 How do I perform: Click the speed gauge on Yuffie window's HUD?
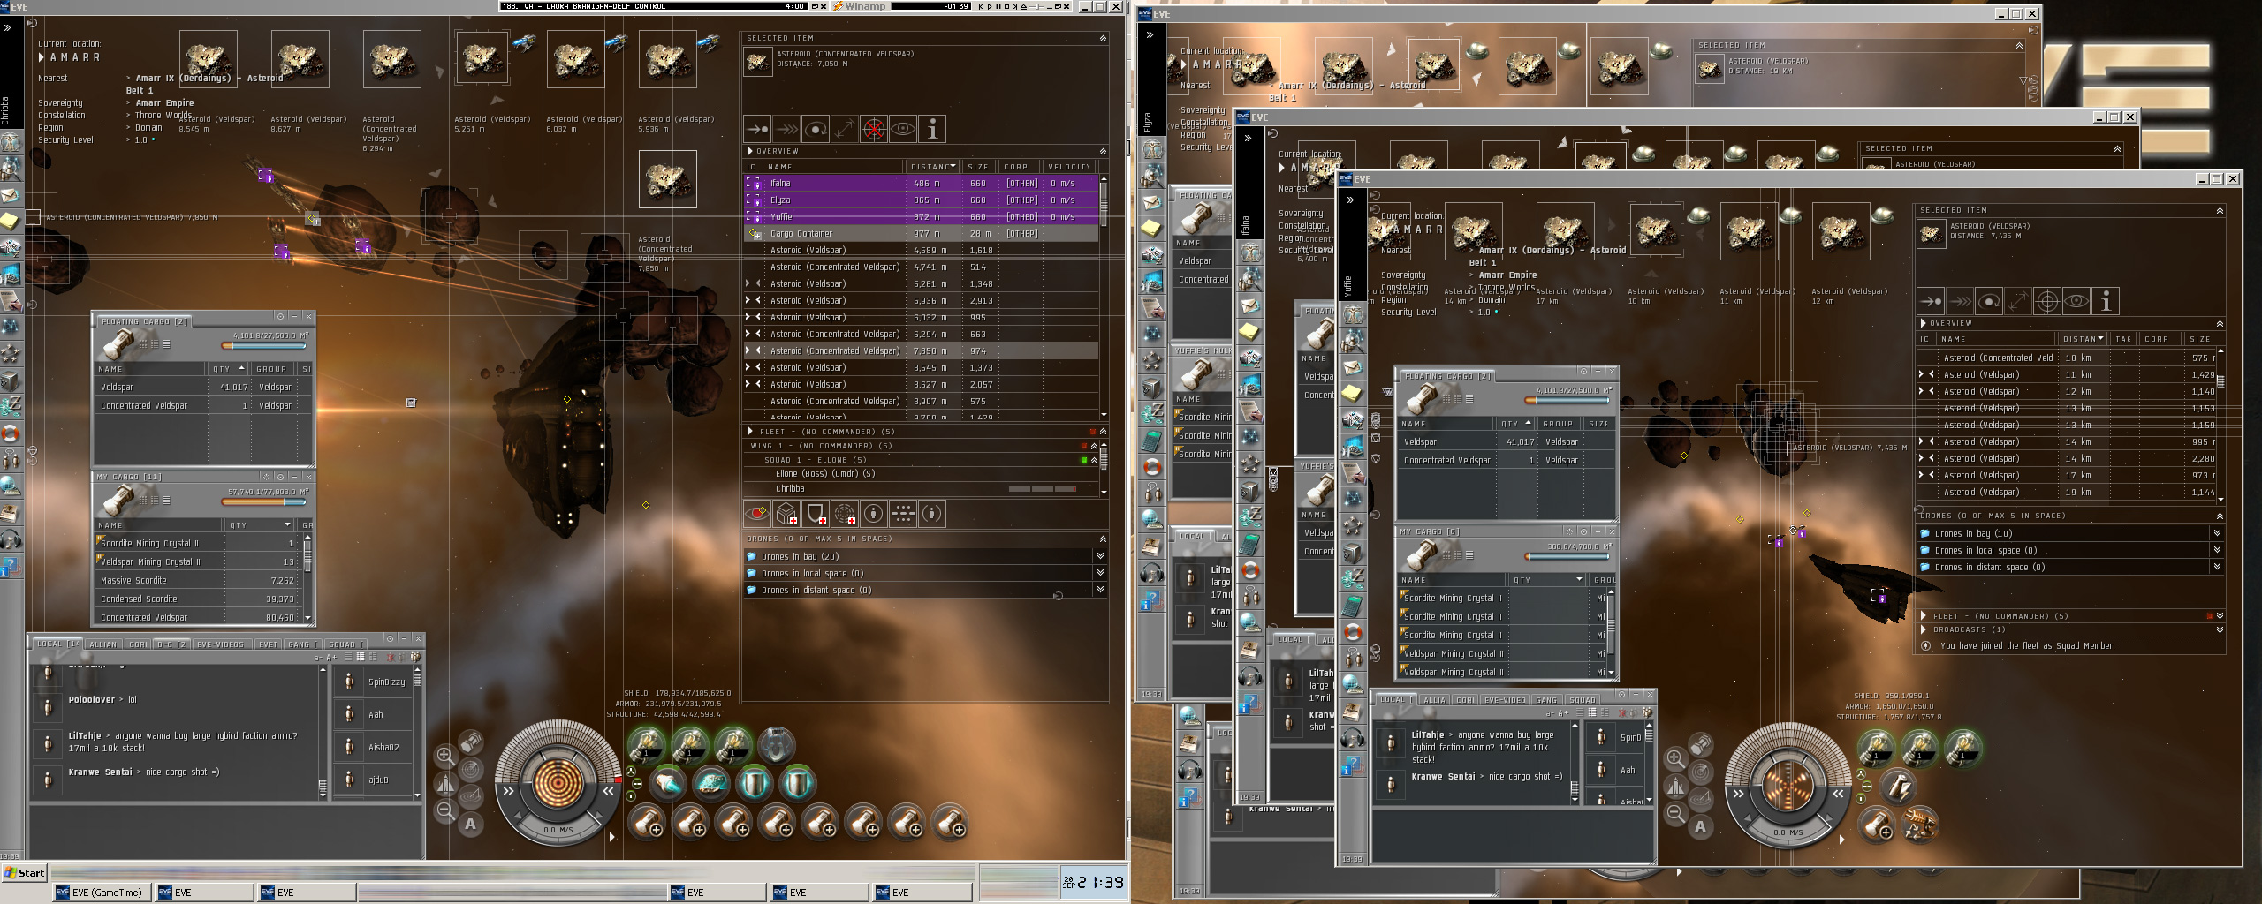1788,832
